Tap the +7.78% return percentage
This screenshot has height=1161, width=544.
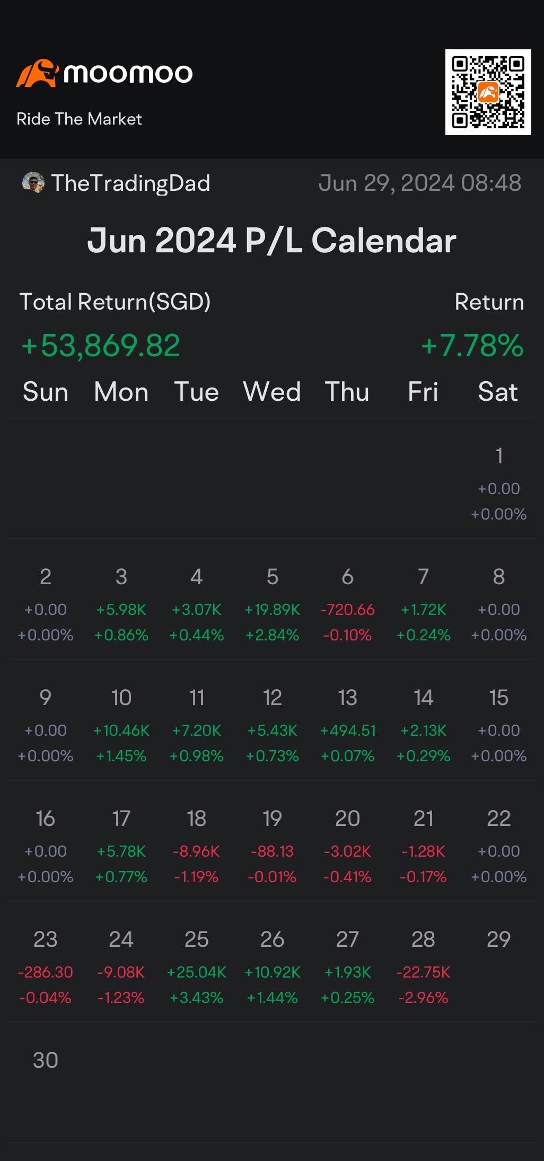(472, 346)
